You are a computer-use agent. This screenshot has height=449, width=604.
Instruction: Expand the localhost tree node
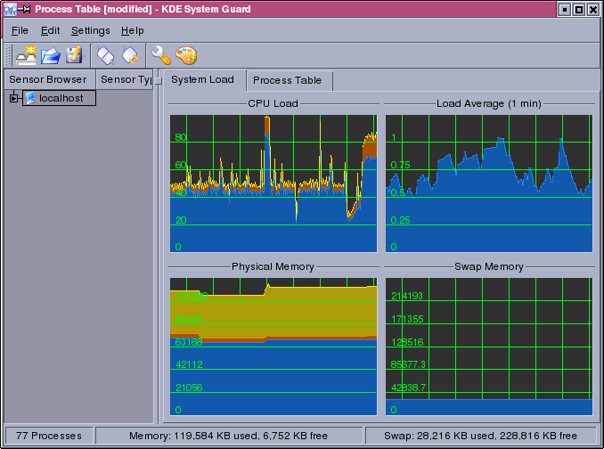pos(13,98)
